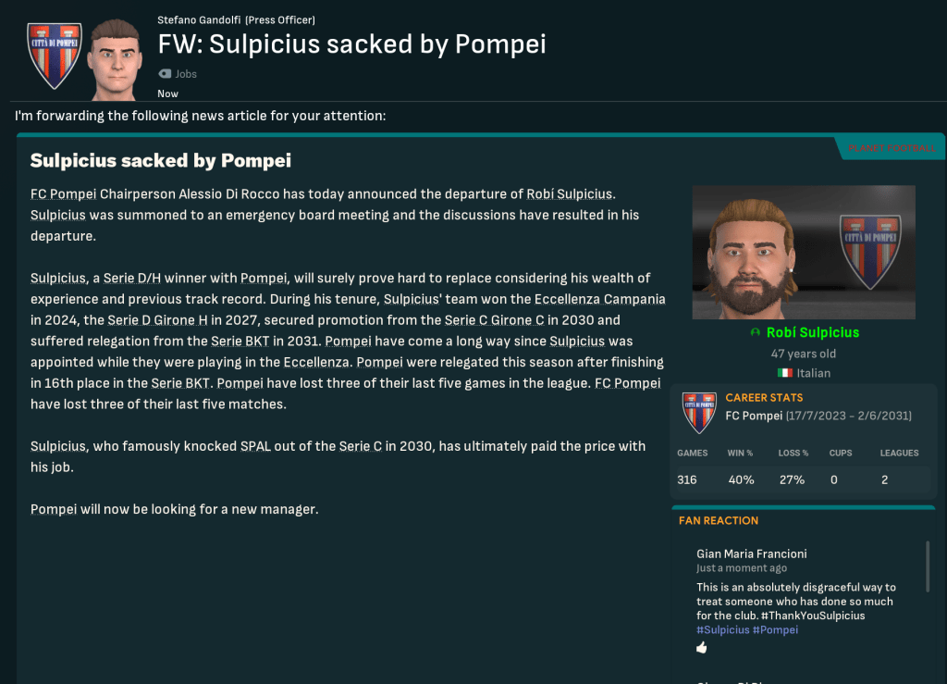This screenshot has width=947, height=684.
Task: Click the thumbs-up icon under fan comment
Action: (702, 648)
